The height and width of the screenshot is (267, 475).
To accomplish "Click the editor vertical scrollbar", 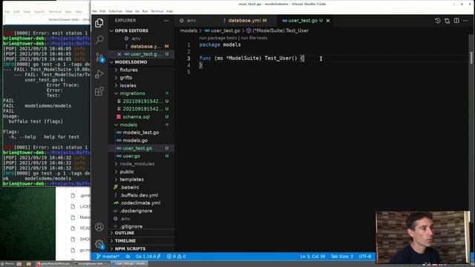I will coord(471,58).
